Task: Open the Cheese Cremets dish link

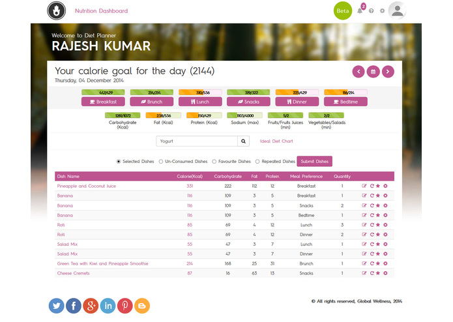Action: (x=74, y=273)
